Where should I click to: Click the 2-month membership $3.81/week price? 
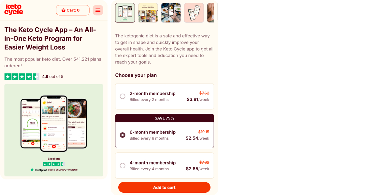pos(198,99)
